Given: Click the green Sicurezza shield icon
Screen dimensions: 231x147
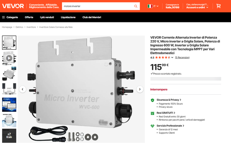Looking at the screenshot, I should click(152, 100).
